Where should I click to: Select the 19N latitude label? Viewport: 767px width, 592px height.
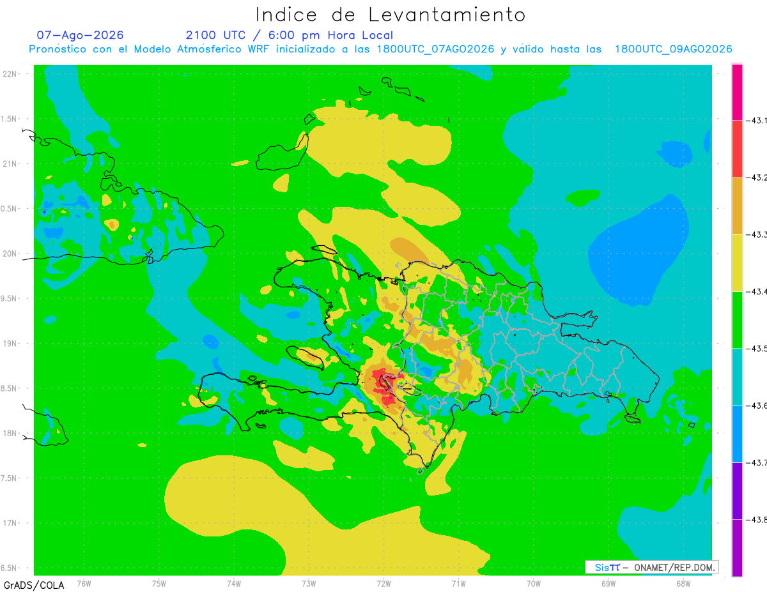pyautogui.click(x=11, y=344)
